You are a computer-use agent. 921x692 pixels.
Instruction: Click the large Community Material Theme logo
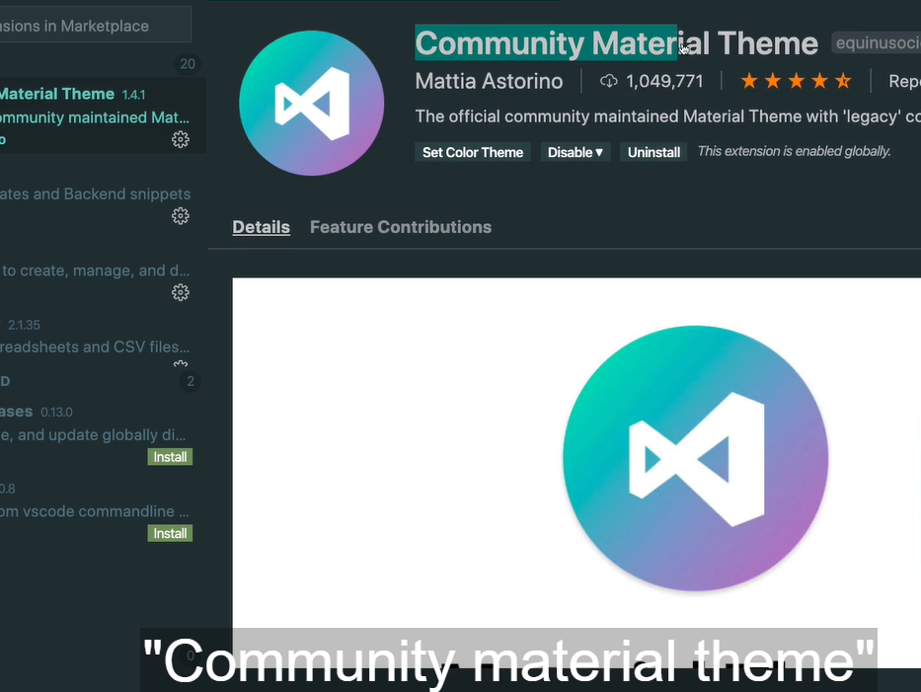tap(311, 104)
